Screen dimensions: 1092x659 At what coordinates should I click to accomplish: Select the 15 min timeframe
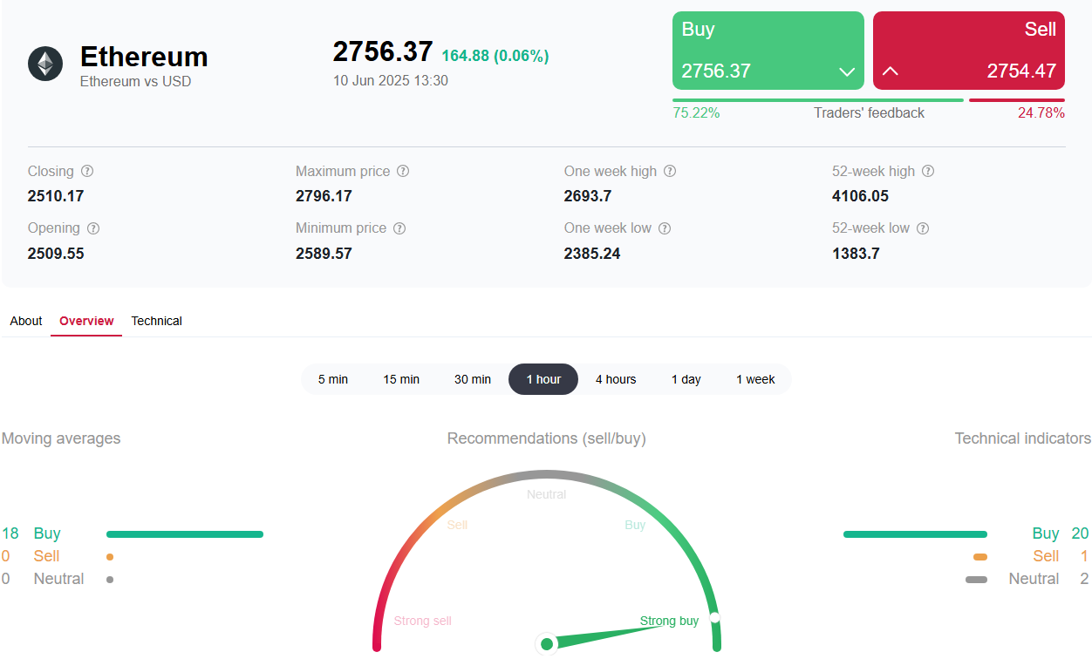401,379
